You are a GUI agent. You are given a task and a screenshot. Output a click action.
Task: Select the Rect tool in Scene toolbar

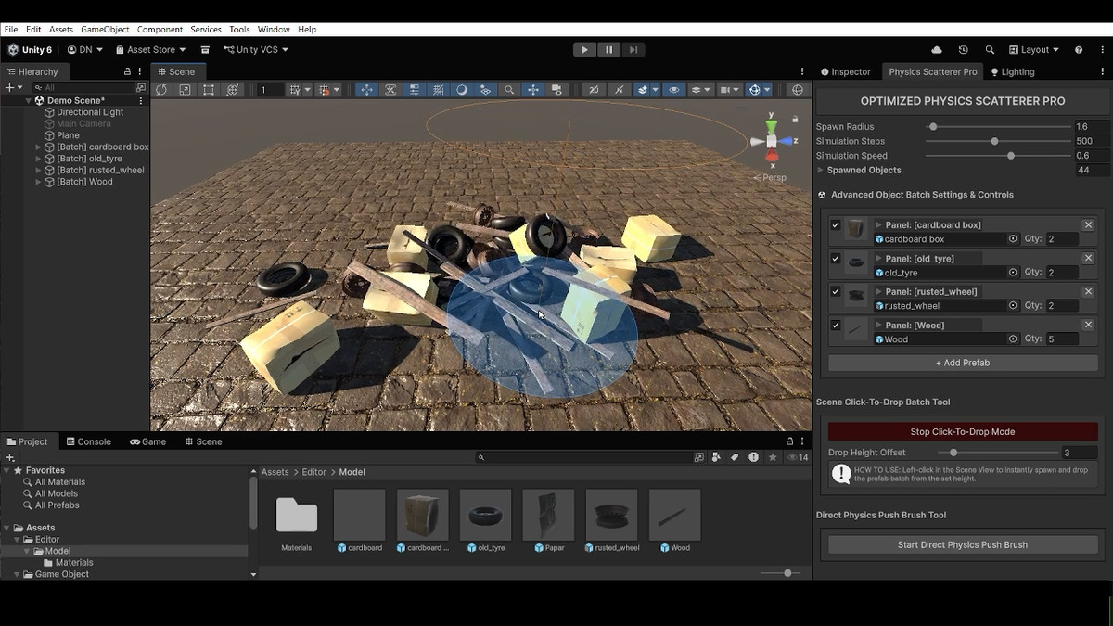click(209, 90)
